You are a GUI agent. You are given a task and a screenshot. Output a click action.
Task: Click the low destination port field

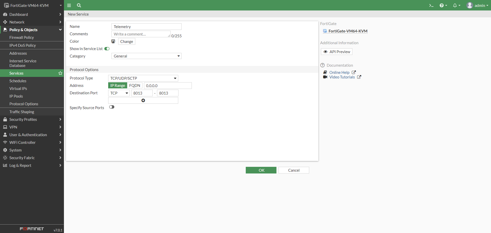click(x=142, y=93)
